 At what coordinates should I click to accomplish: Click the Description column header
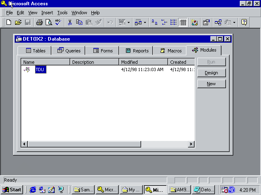point(94,62)
